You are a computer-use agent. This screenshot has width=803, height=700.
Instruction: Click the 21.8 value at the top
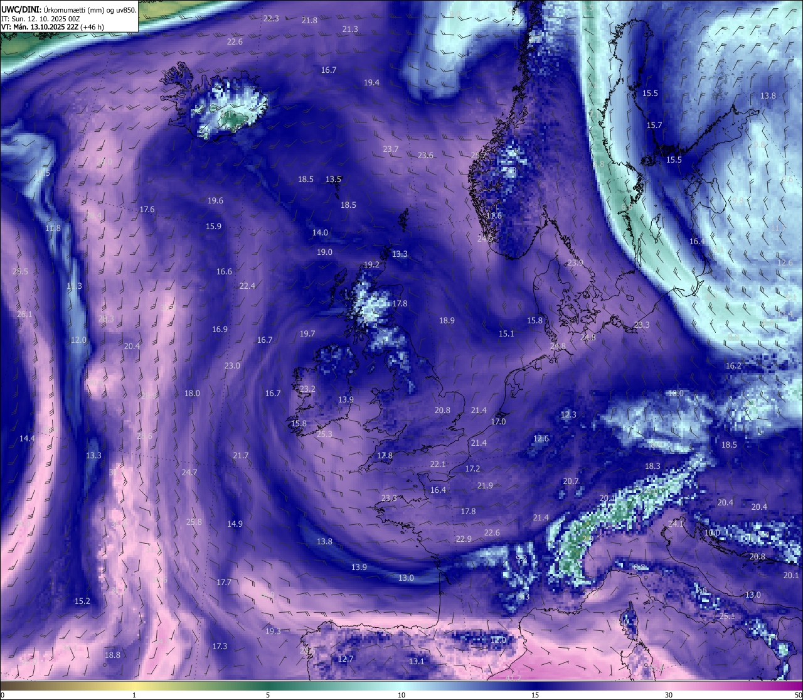(309, 21)
